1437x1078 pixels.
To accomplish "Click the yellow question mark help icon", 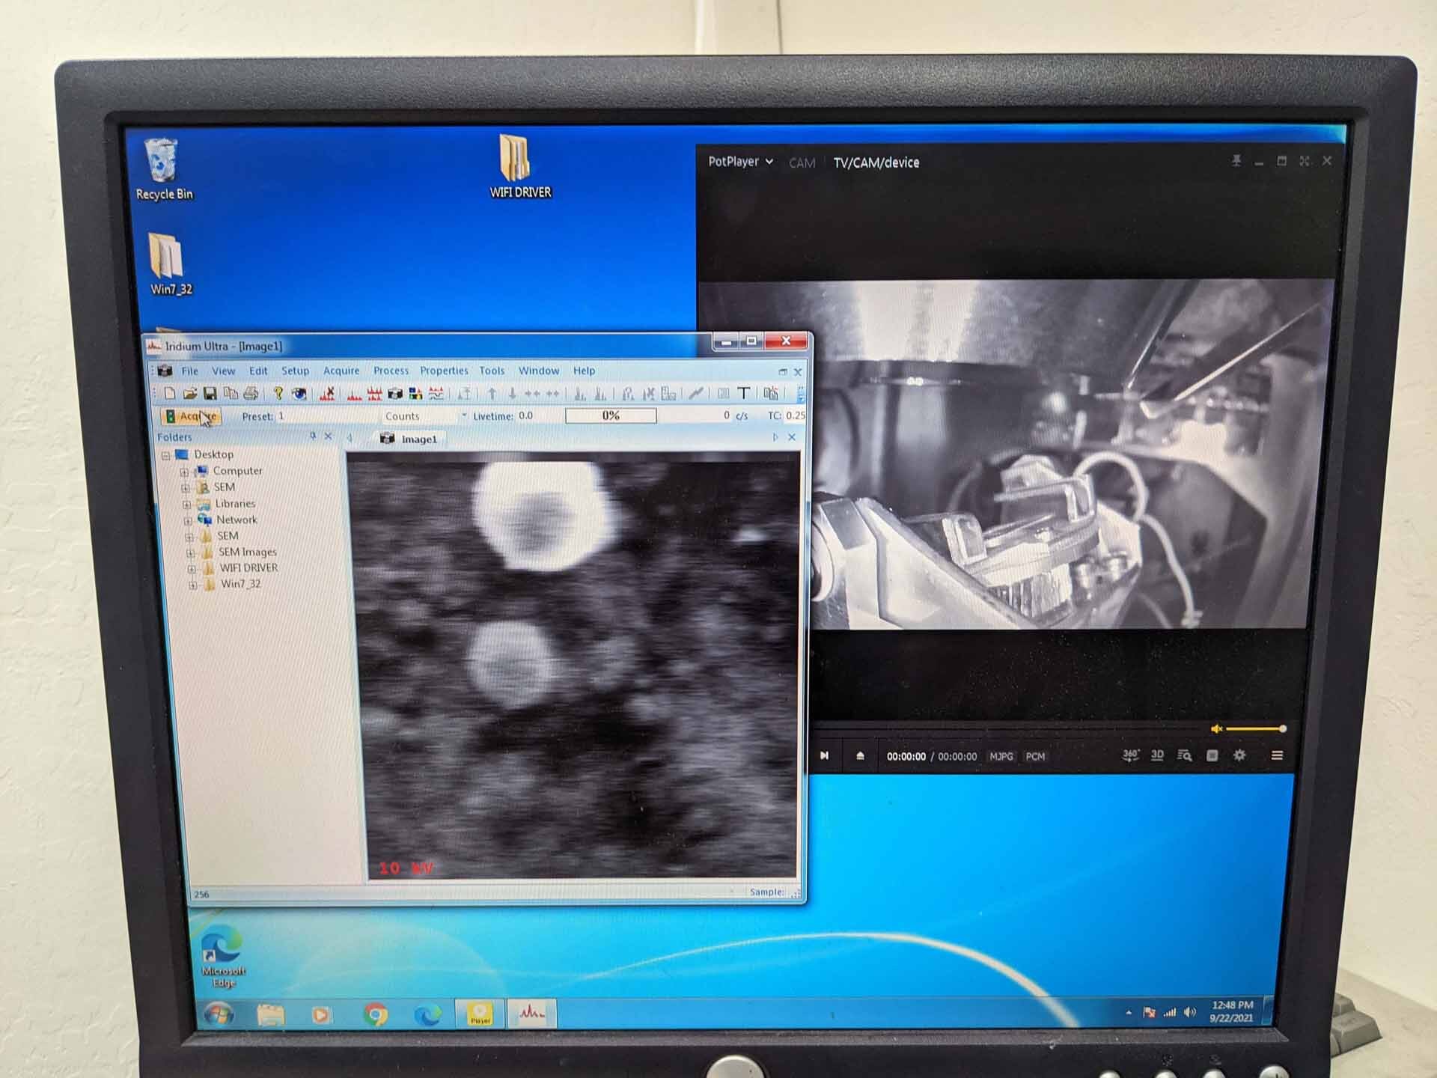I will point(278,393).
